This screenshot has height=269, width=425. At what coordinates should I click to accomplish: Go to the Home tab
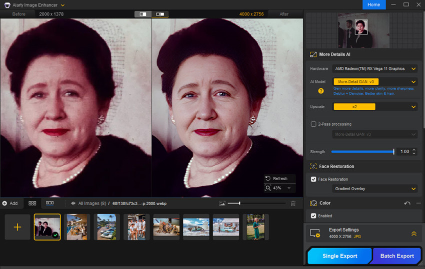[x=374, y=4]
